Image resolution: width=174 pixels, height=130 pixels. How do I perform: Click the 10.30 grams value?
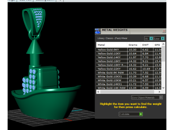click(x=133, y=49)
